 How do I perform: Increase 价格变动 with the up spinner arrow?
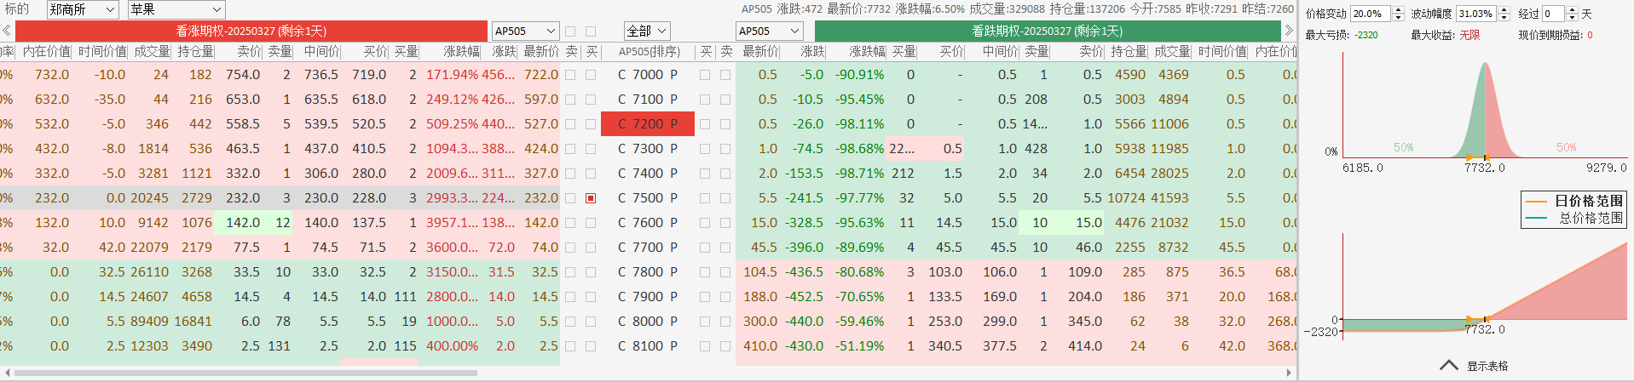(1398, 9)
